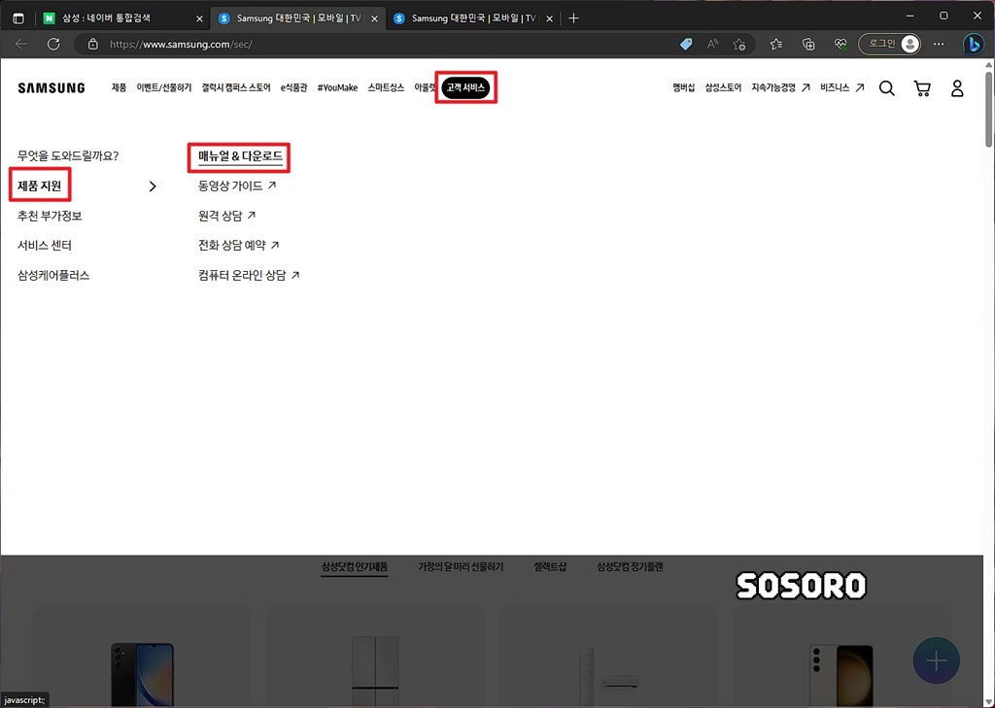The width and height of the screenshot is (995, 708).
Task: Switch to the third Samsung 대한민국 tab
Action: pos(473,18)
